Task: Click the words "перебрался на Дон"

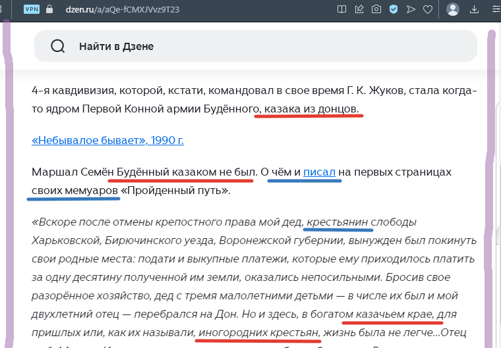Action: point(187,314)
